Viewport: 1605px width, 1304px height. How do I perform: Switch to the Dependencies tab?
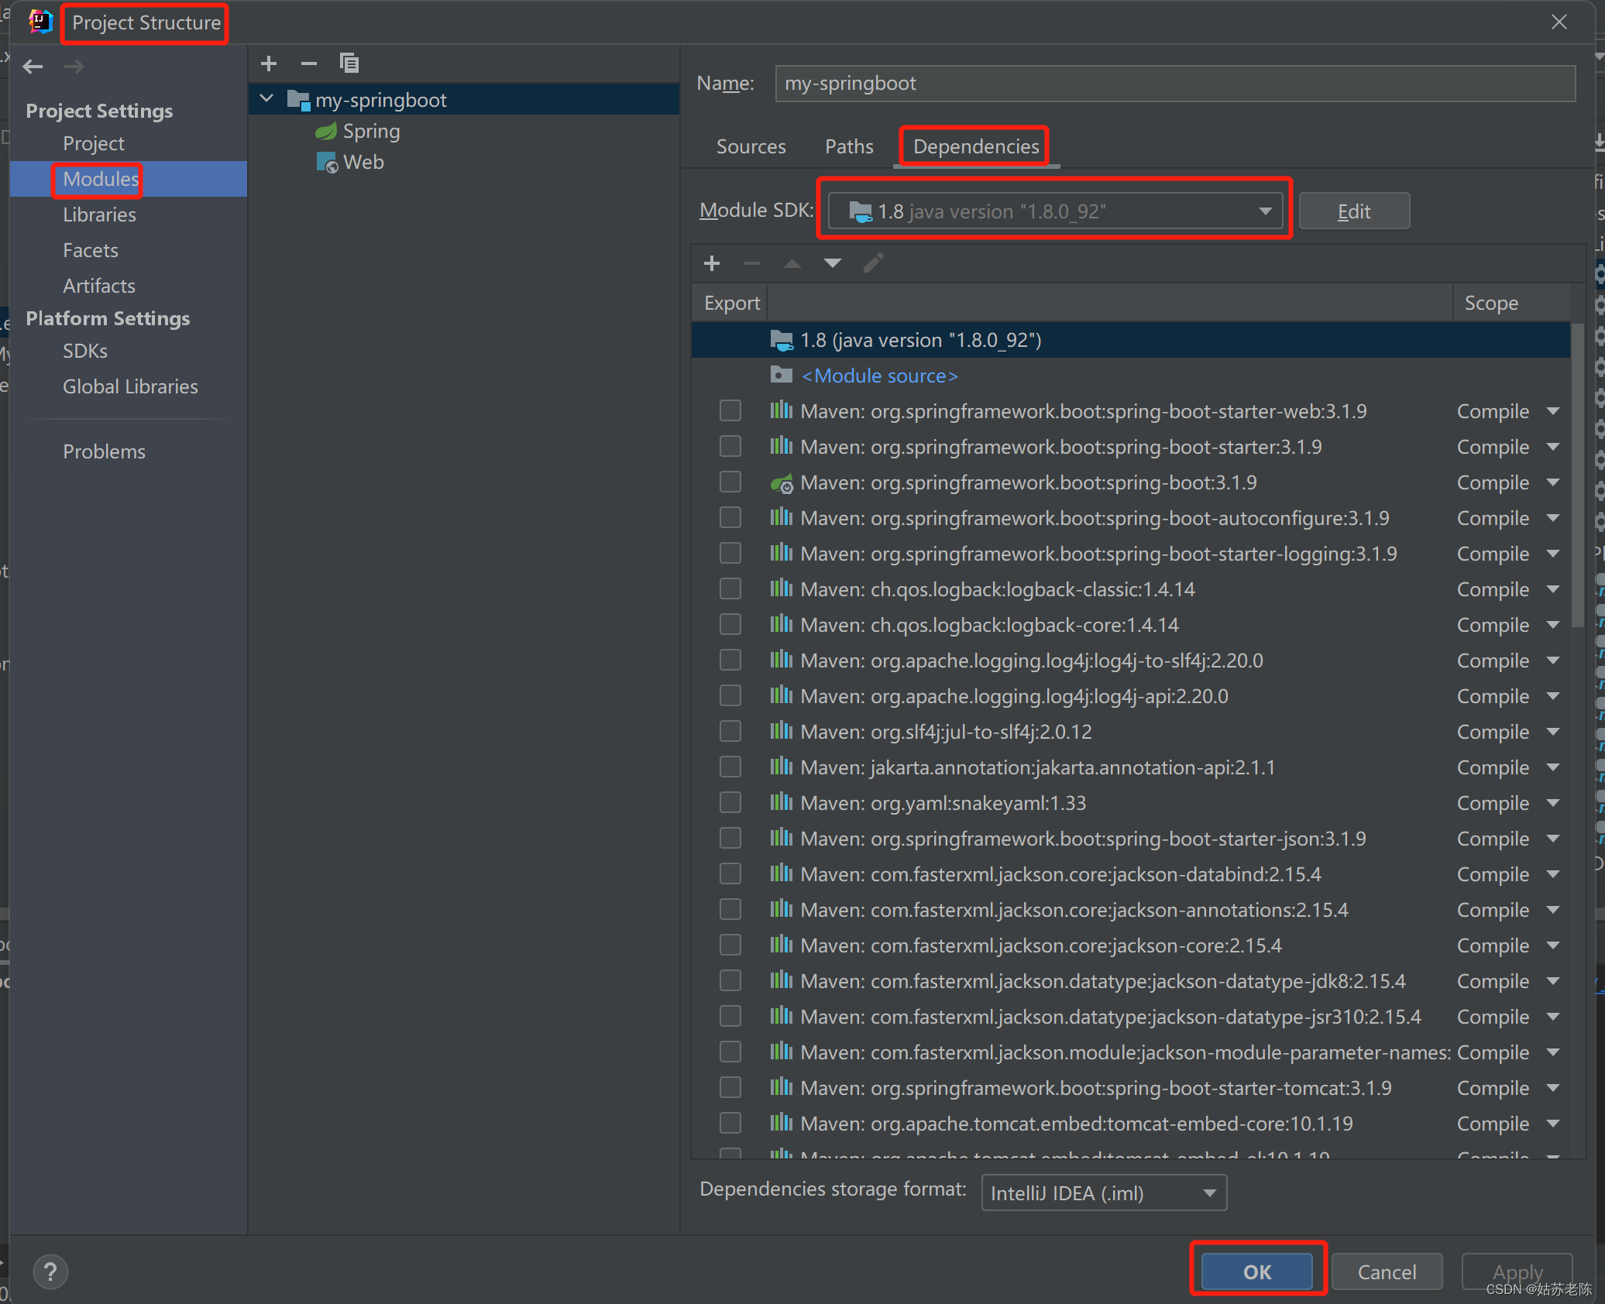pyautogui.click(x=976, y=146)
